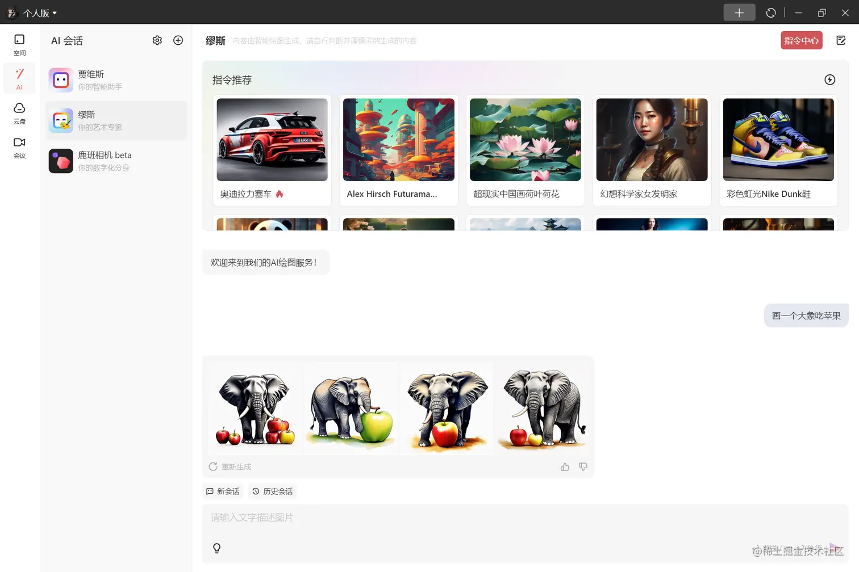Choose the 彩色虹光Nike Dunk鞋 prompt card
The width and height of the screenshot is (859, 572).
[778, 150]
